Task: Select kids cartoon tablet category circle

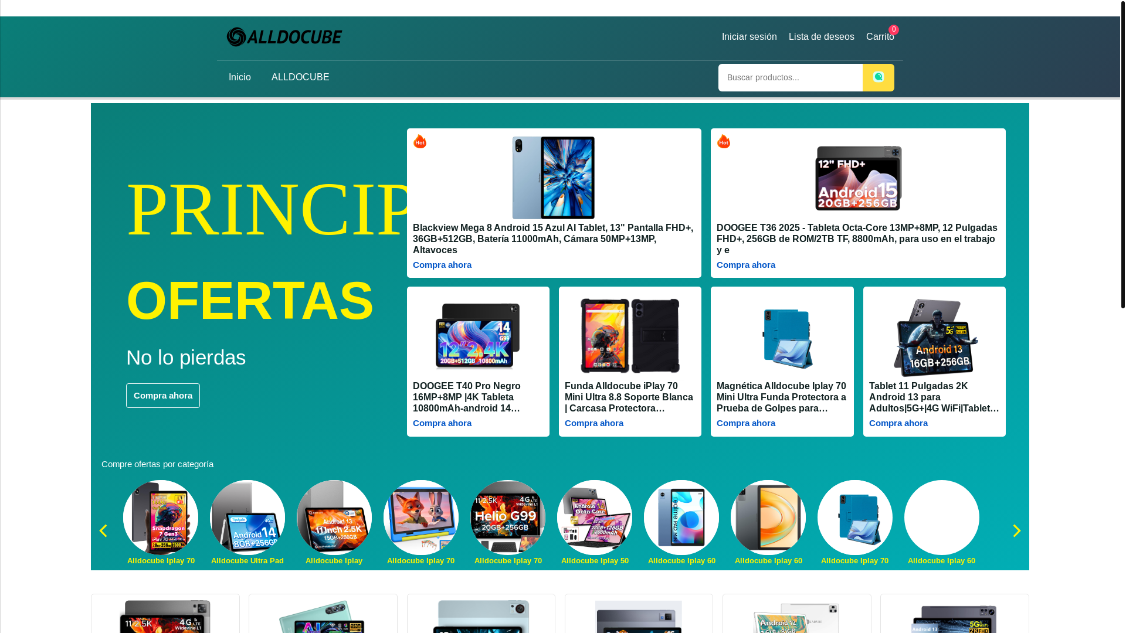Action: [x=421, y=518]
